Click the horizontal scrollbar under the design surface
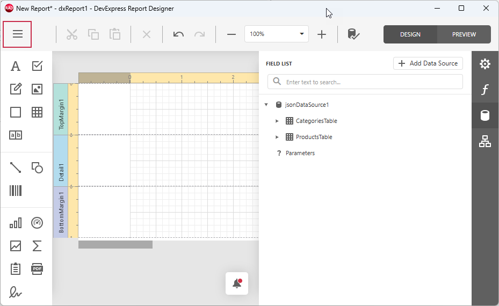Image resolution: width=499 pixels, height=306 pixels. click(115, 245)
